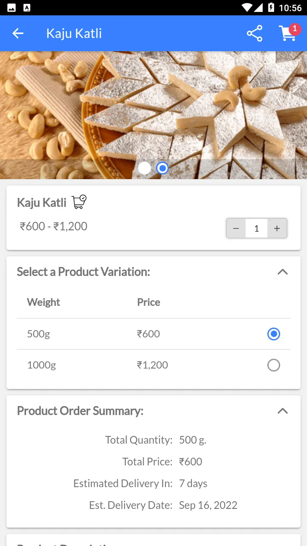Decrease quantity with minus button

pyautogui.click(x=236, y=229)
